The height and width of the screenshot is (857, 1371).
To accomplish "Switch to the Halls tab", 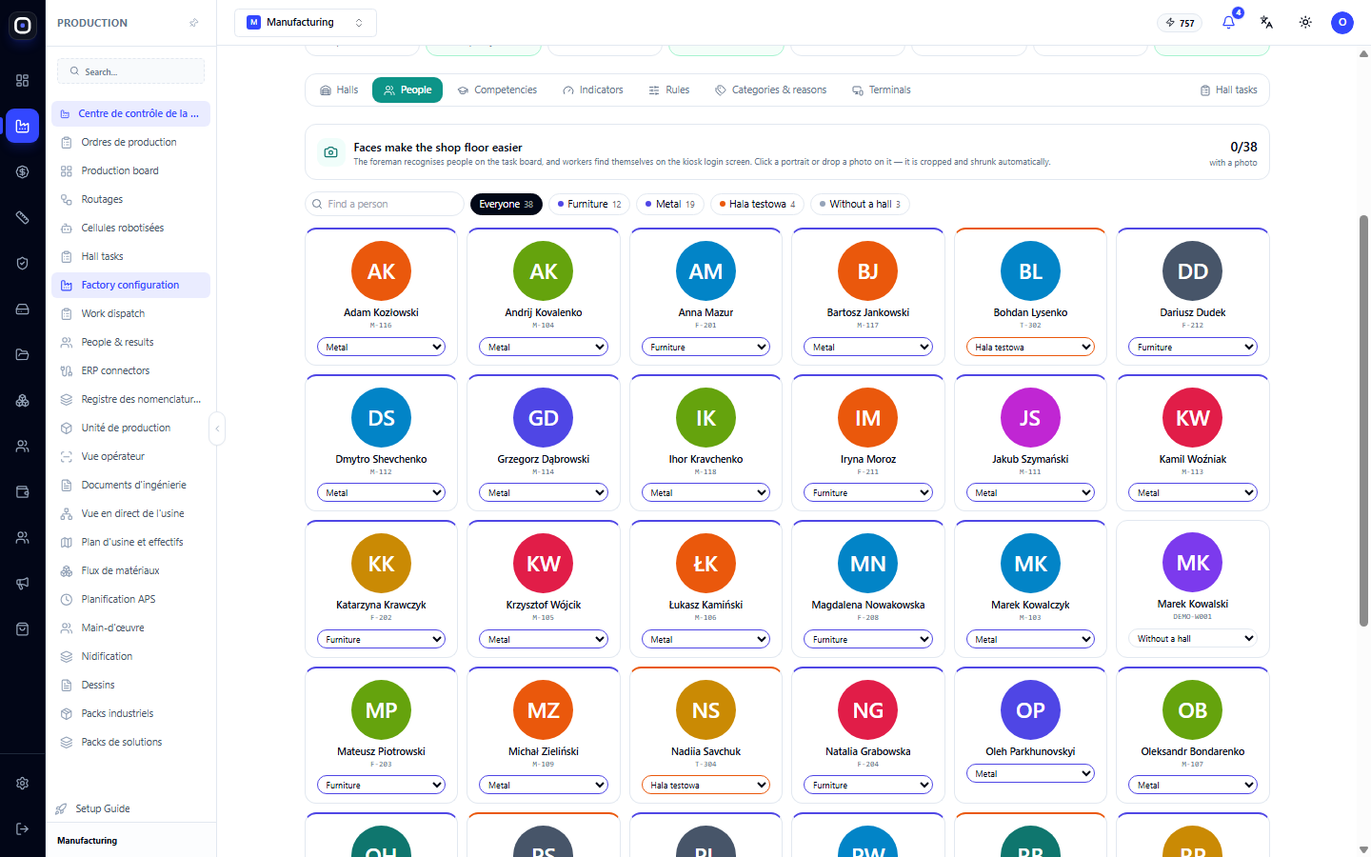I will point(339,90).
